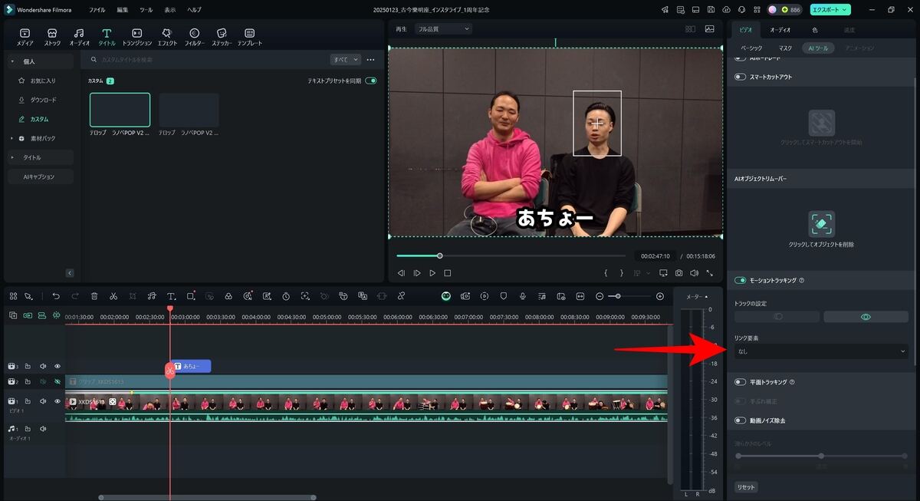
Task: Collapse the 個人 section
Action: (x=11, y=61)
